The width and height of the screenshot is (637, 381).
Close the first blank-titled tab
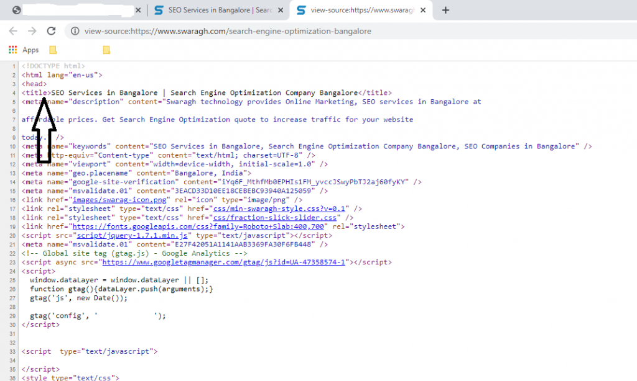pos(138,10)
